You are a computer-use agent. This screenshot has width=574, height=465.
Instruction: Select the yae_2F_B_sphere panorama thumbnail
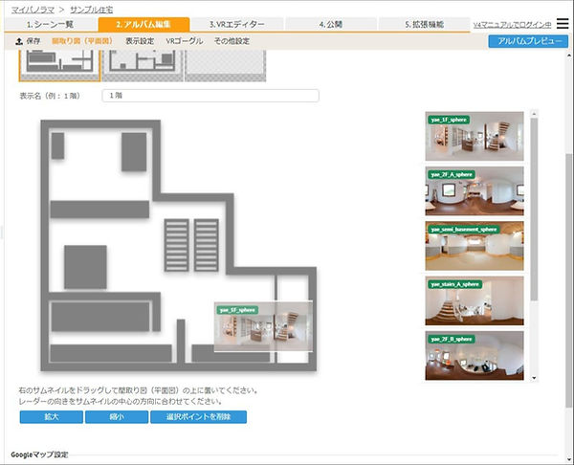pos(475,356)
